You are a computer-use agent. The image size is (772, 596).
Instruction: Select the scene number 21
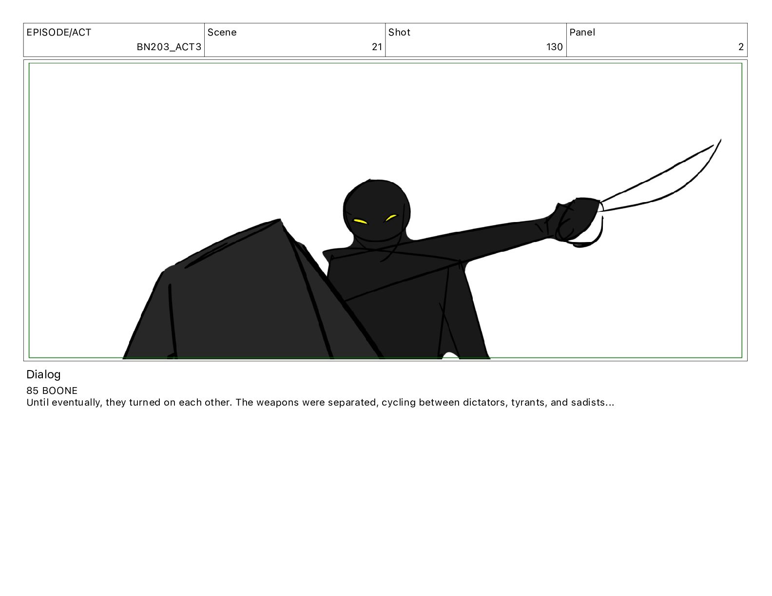click(377, 47)
